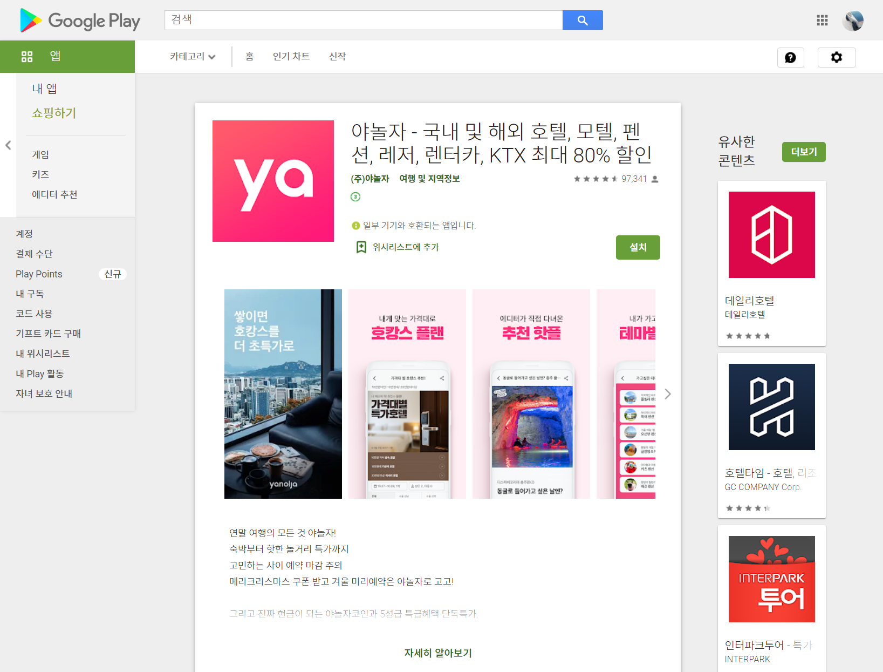Click the 야놀자 app icon

(x=273, y=181)
